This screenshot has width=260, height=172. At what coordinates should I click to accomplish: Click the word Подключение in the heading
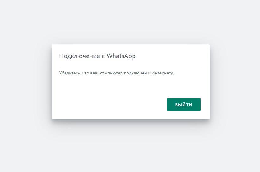[79, 56]
